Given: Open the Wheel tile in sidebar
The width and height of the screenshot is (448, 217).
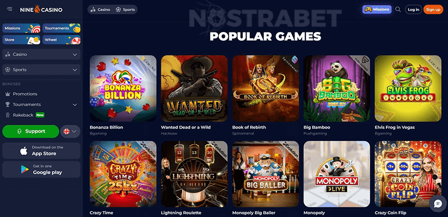Looking at the screenshot, I should tap(62, 40).
